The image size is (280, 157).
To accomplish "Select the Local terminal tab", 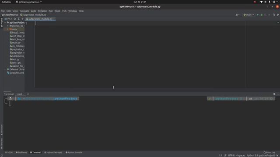I will coord(19,94).
